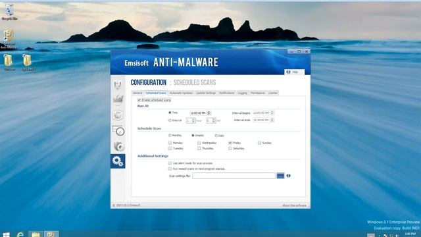Switch to the Notifications tab
This screenshot has width=421, height=237.
click(x=226, y=93)
